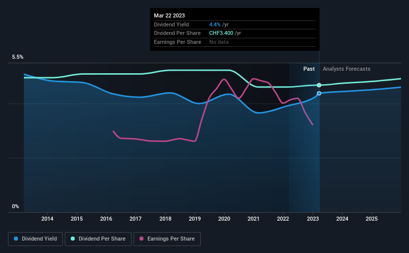Click the 2020 x-axis label

point(224,219)
